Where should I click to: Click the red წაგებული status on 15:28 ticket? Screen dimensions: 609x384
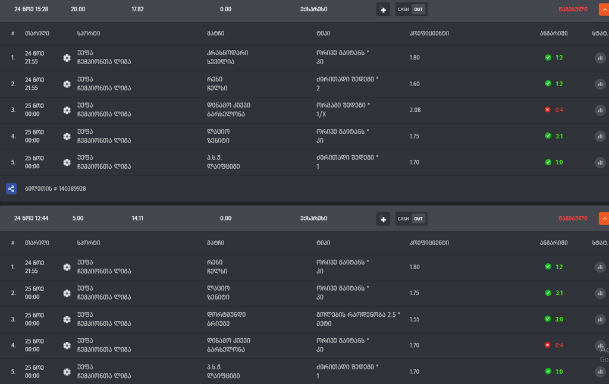(572, 10)
